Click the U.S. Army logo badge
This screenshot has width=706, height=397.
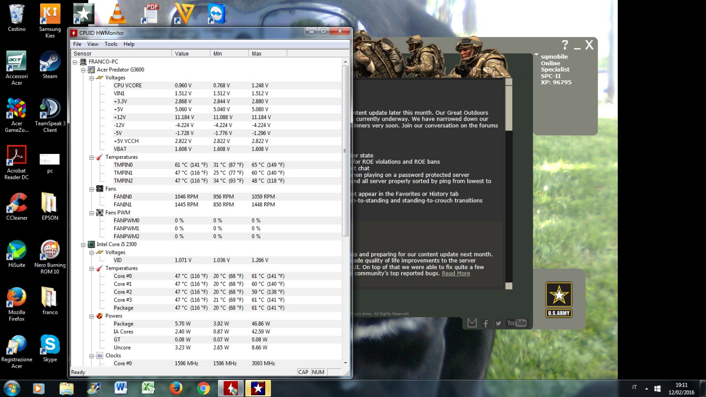point(558,299)
